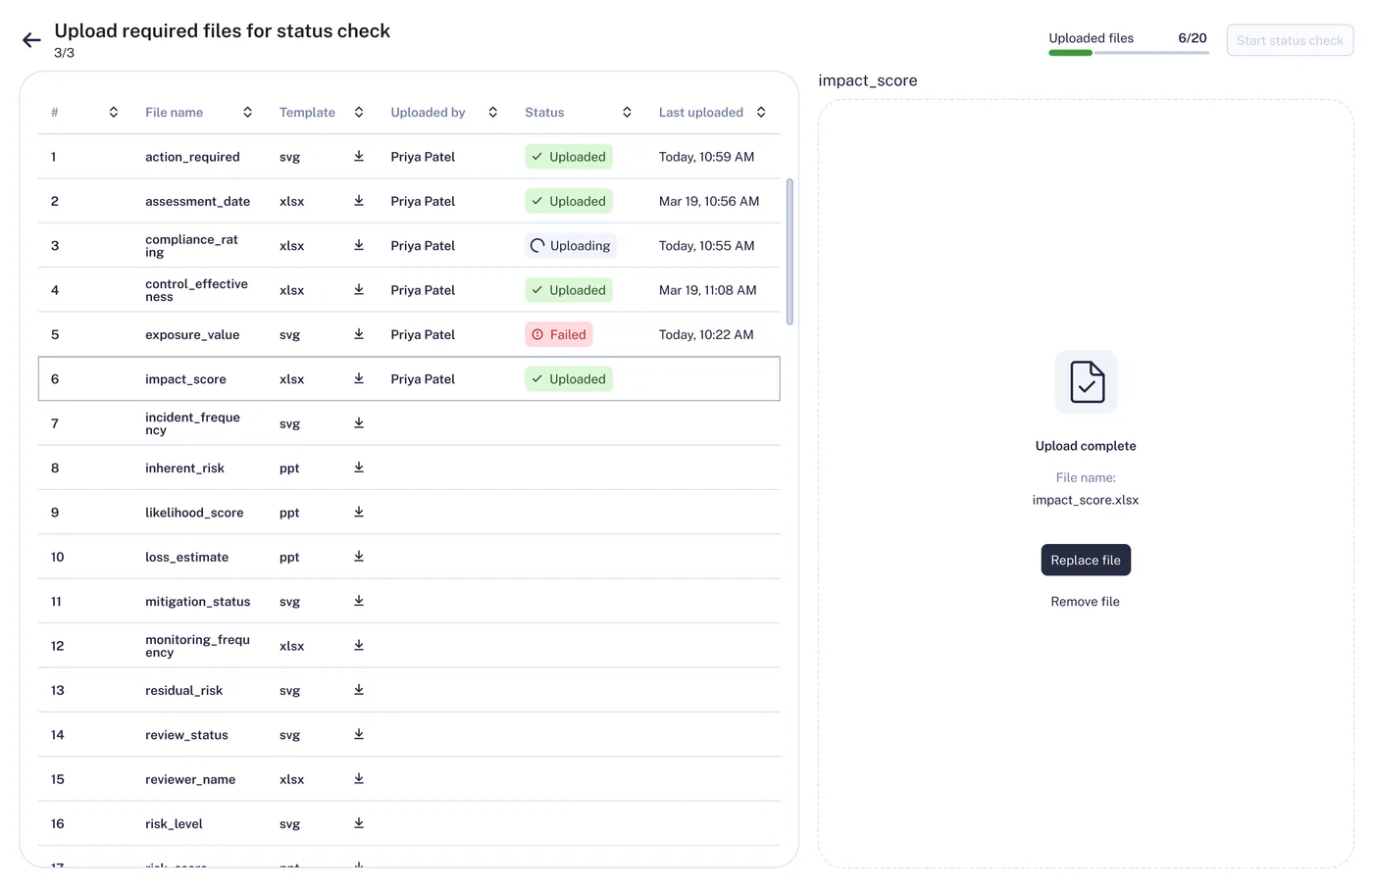Click the Replace file button
This screenshot has height=887, width=1373.
click(1086, 560)
